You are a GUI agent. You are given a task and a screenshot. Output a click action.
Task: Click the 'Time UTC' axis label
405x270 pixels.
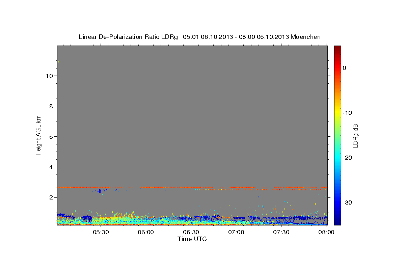[192, 239]
